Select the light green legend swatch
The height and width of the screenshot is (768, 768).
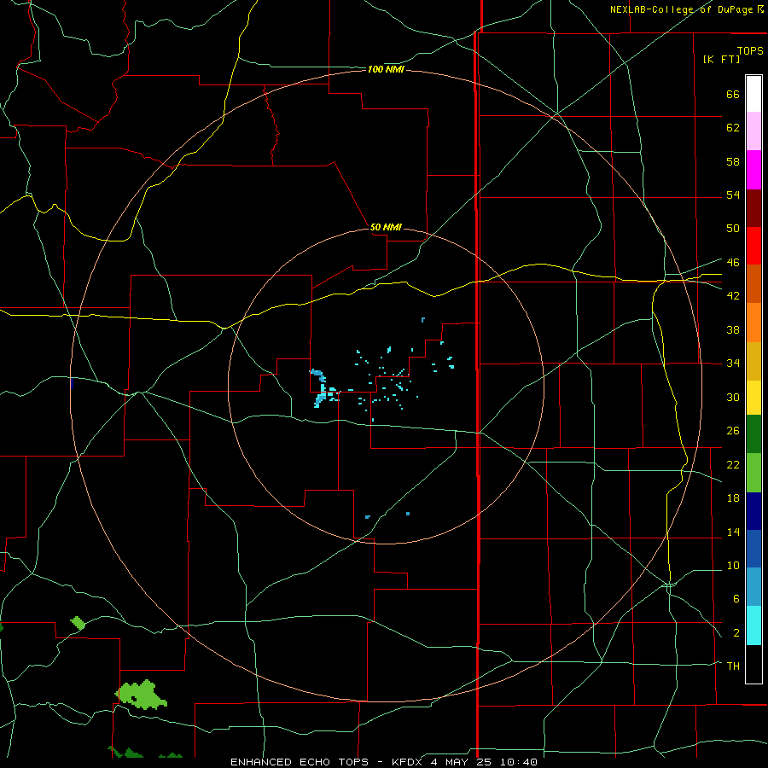(753, 473)
